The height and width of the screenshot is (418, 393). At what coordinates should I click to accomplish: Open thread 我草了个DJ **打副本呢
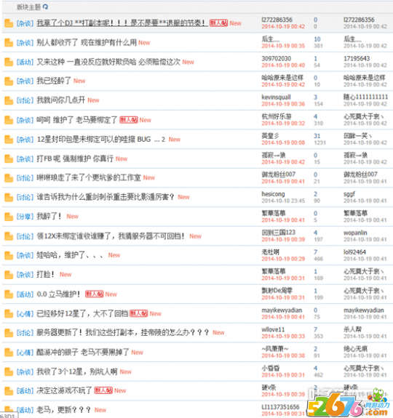tap(122, 23)
